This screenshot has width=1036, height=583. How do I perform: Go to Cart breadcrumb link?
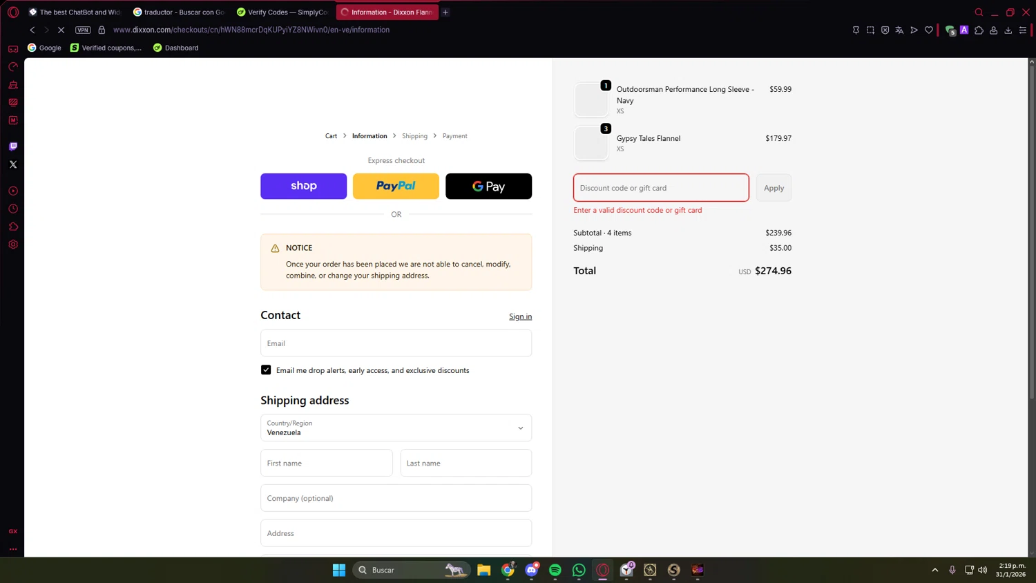pos(331,136)
